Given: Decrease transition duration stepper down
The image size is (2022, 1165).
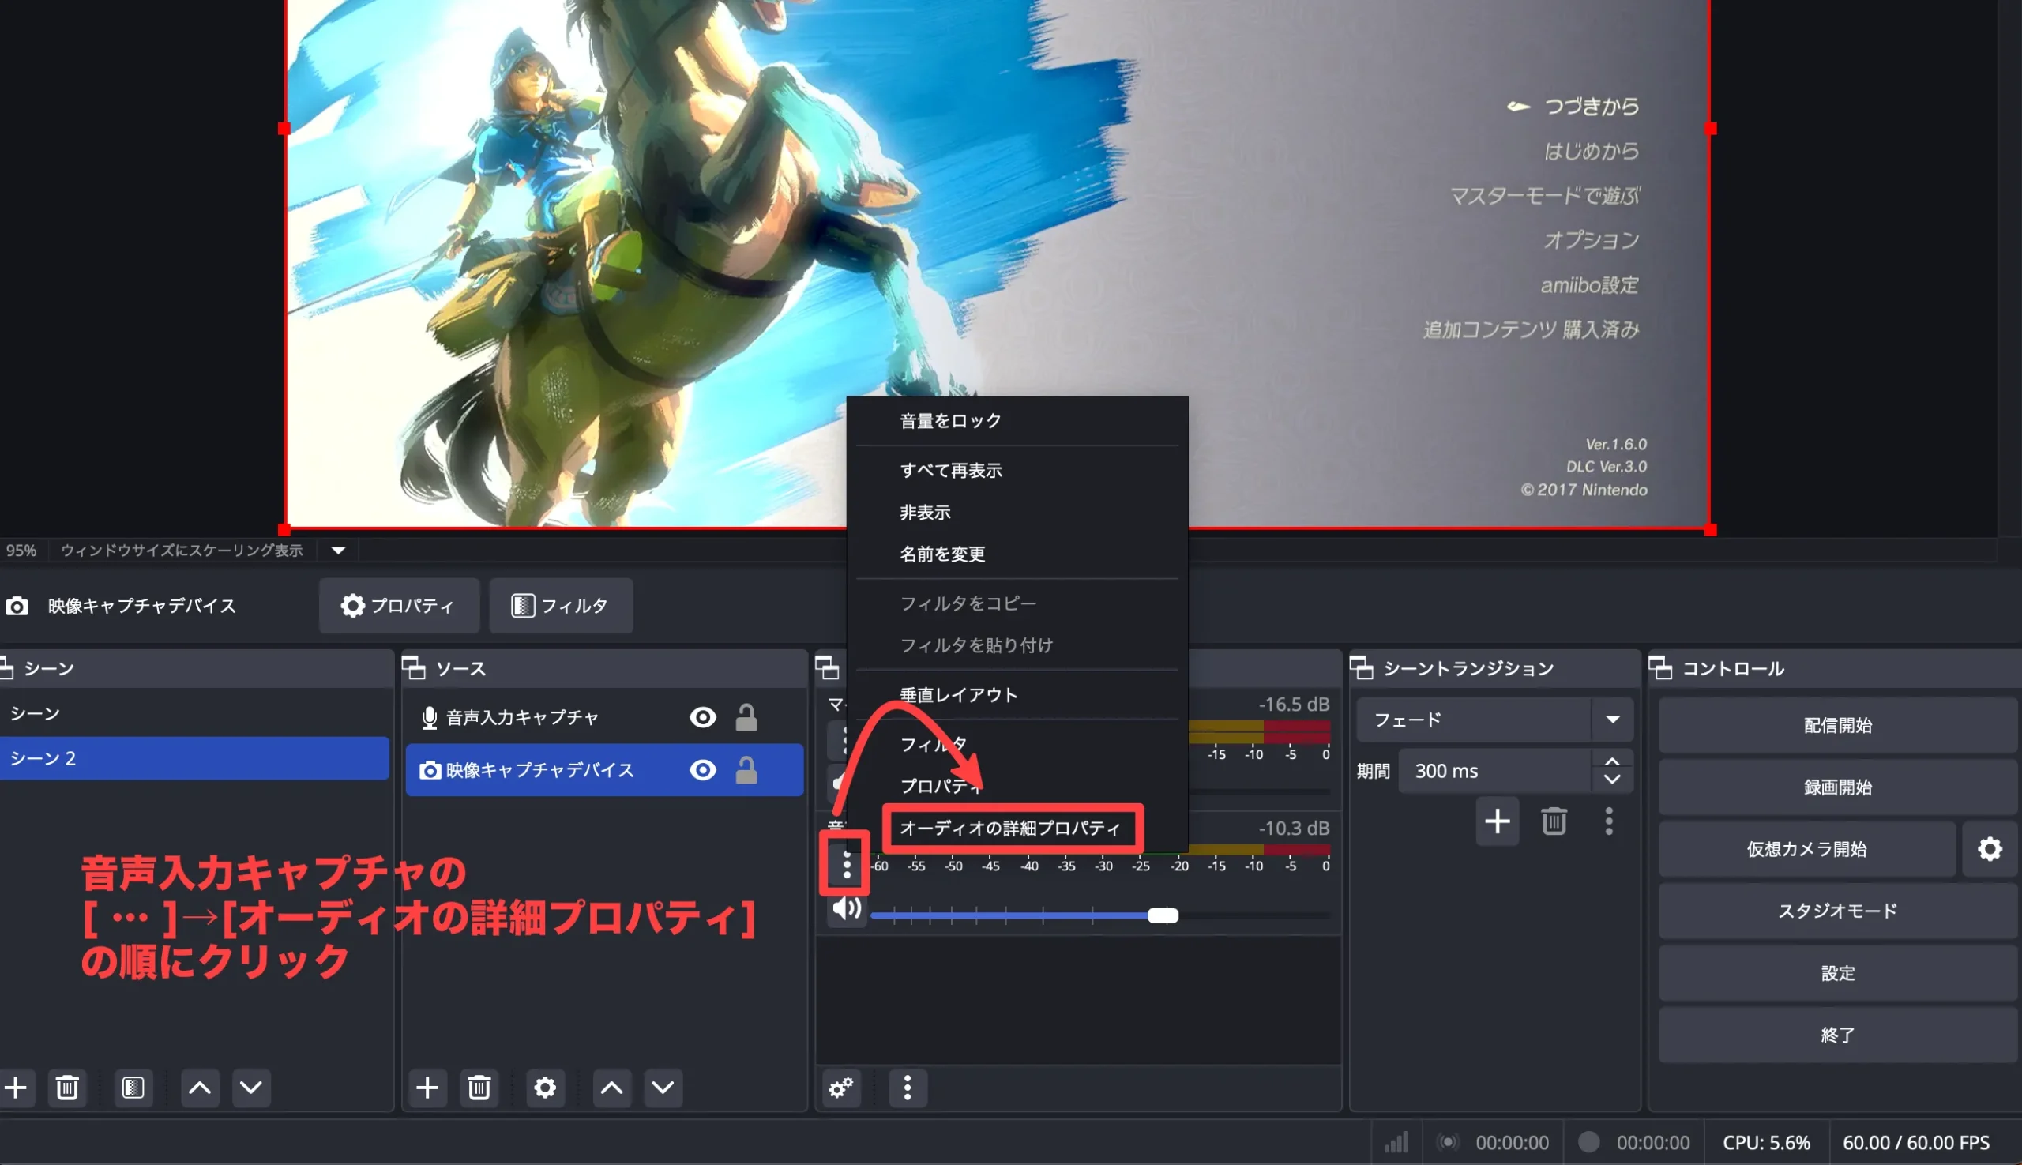Looking at the screenshot, I should pos(1612,780).
